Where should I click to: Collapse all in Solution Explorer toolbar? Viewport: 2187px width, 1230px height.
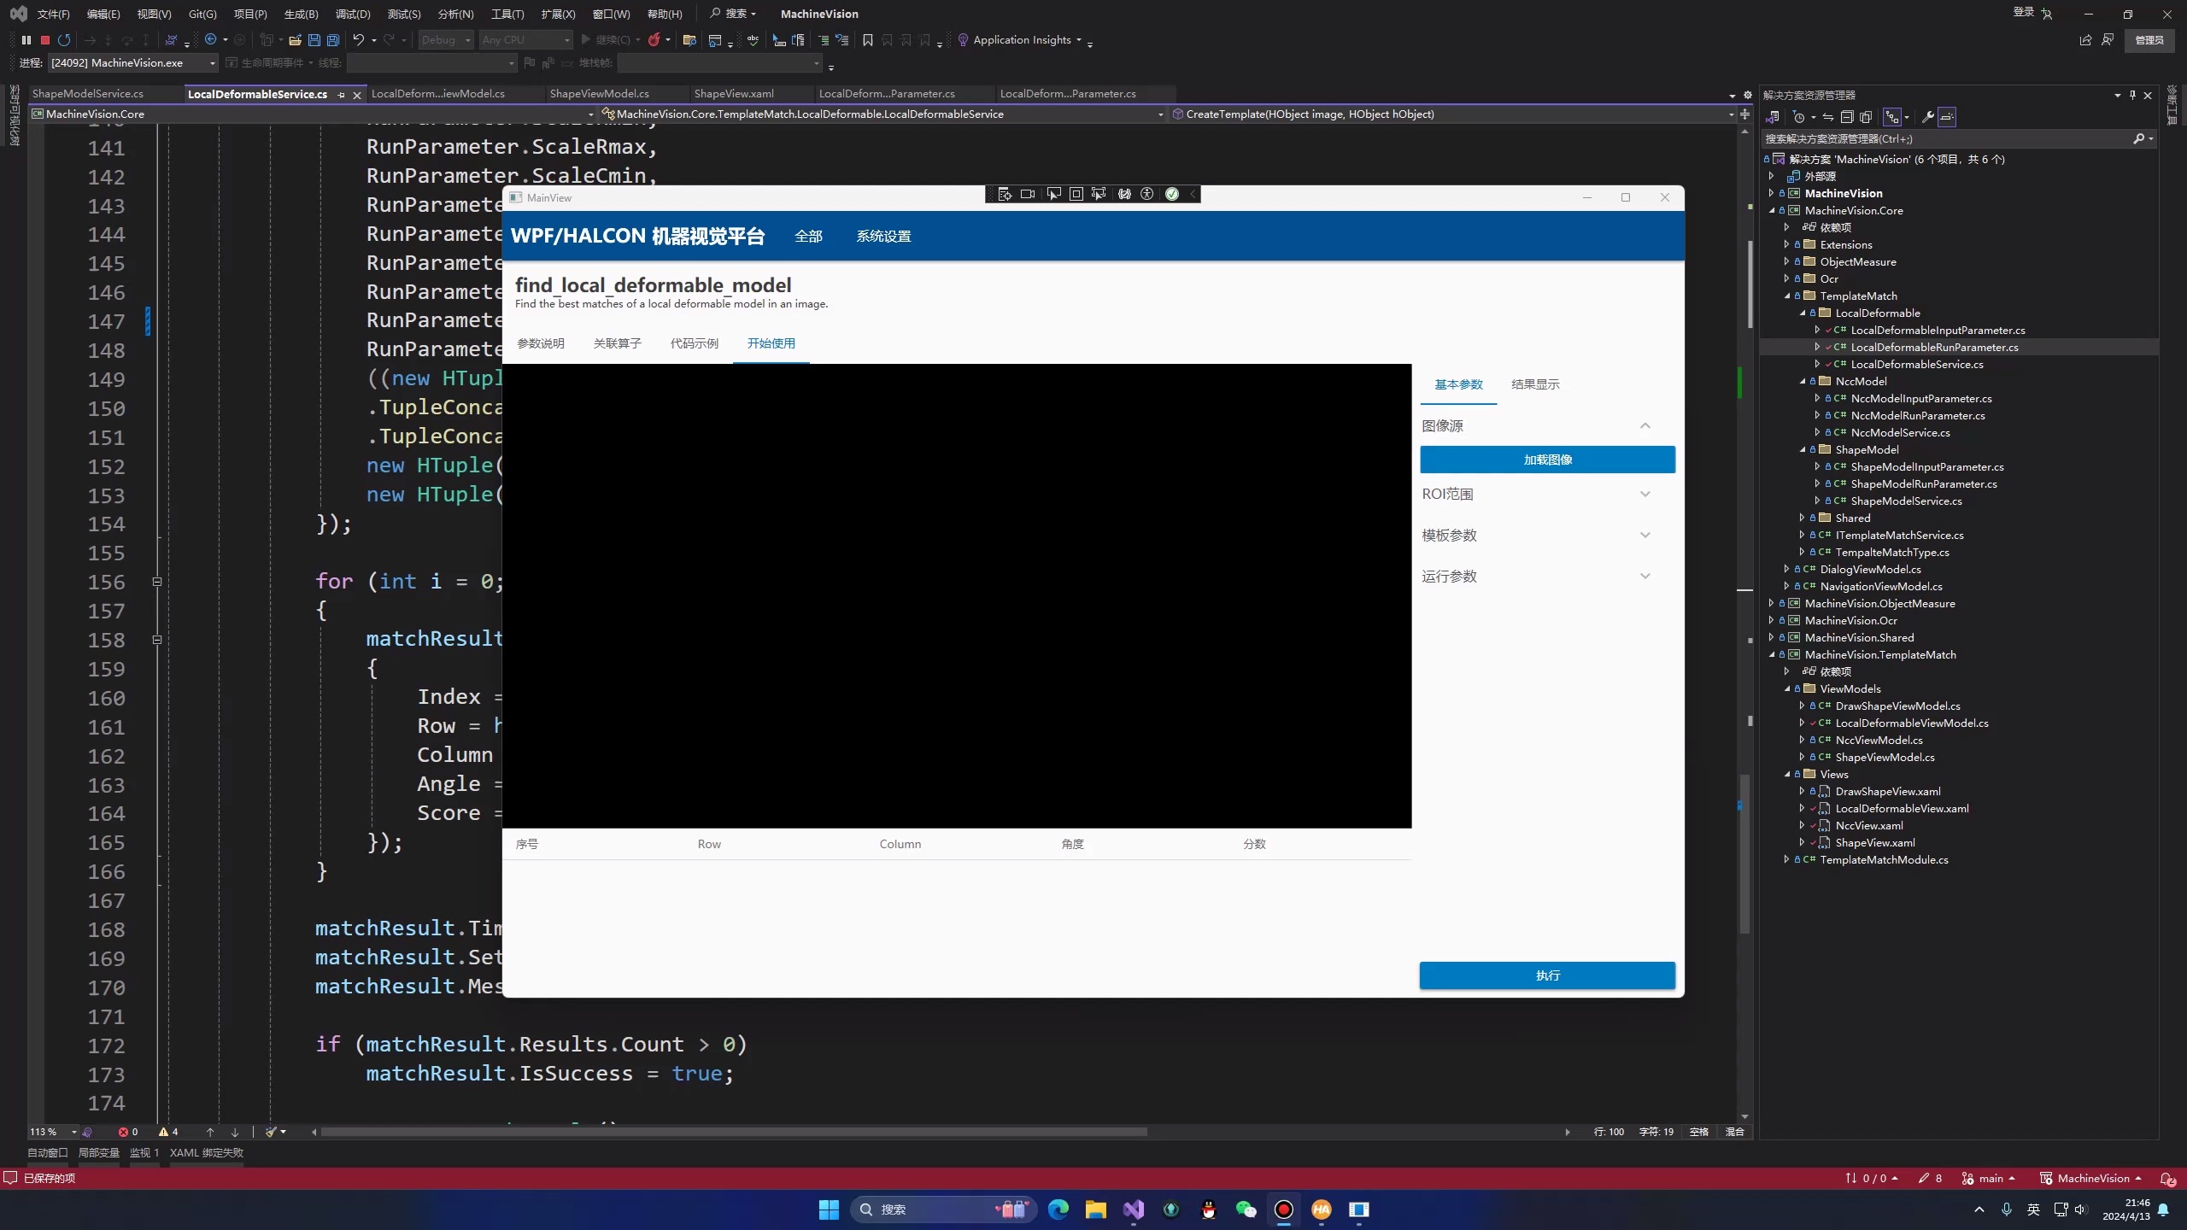[x=1847, y=117]
